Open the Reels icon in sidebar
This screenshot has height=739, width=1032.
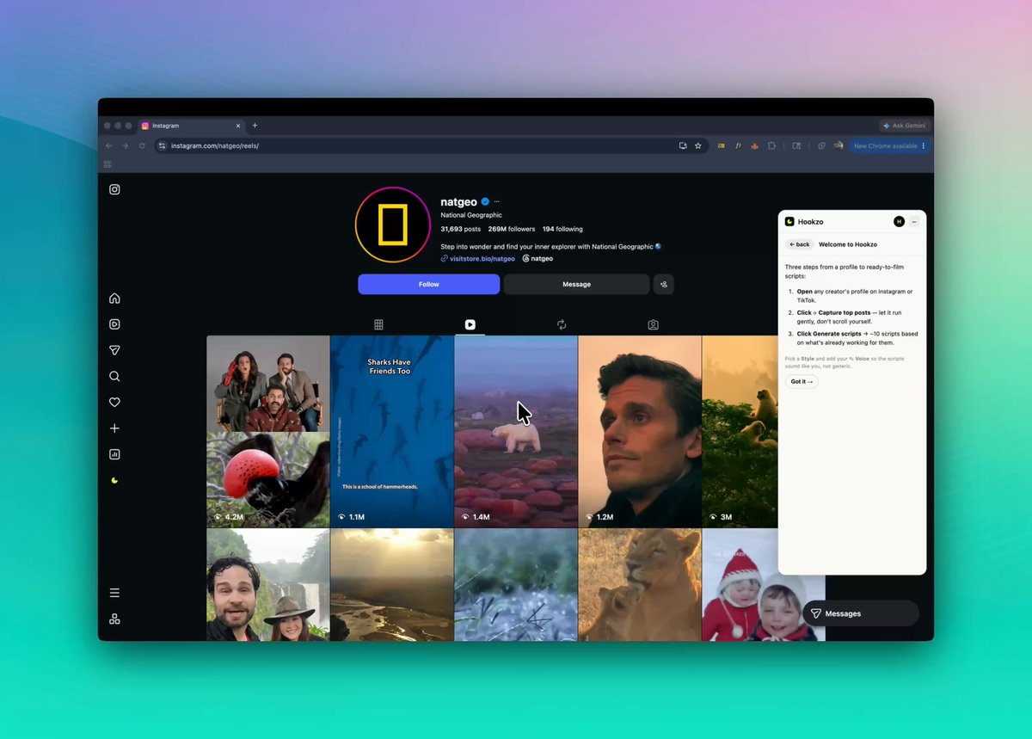(114, 324)
